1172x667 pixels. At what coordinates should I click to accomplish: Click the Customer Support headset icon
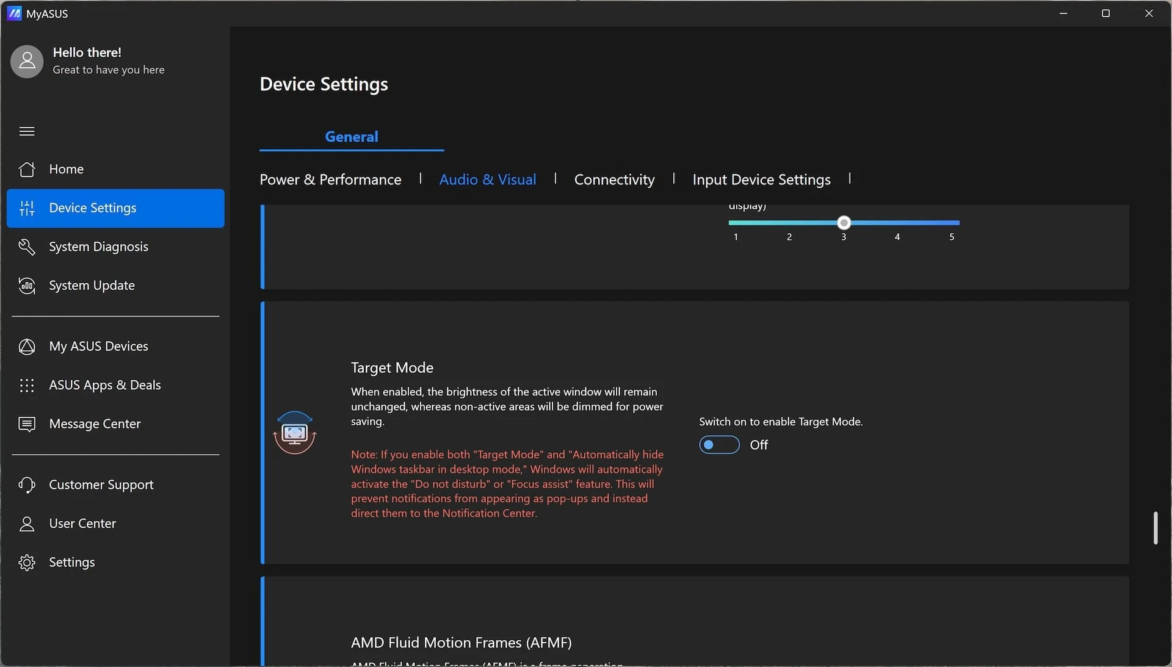tap(27, 485)
